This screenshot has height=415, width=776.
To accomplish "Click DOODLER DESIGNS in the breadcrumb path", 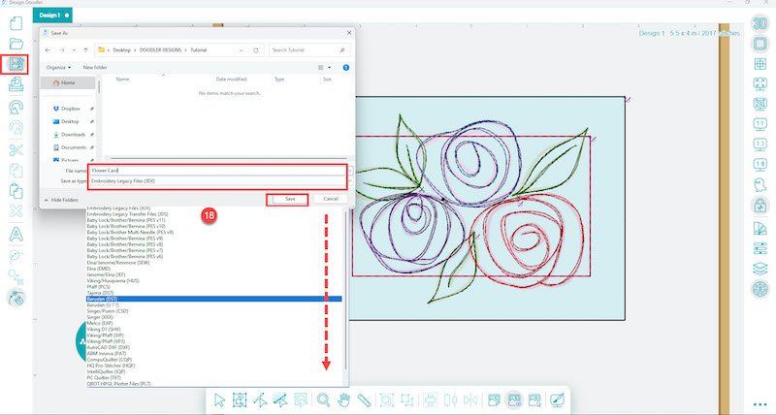I will pos(160,50).
